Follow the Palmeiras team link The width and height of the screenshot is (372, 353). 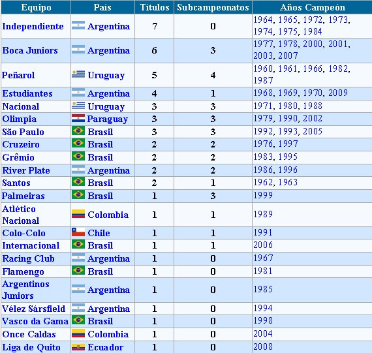coord(23,196)
